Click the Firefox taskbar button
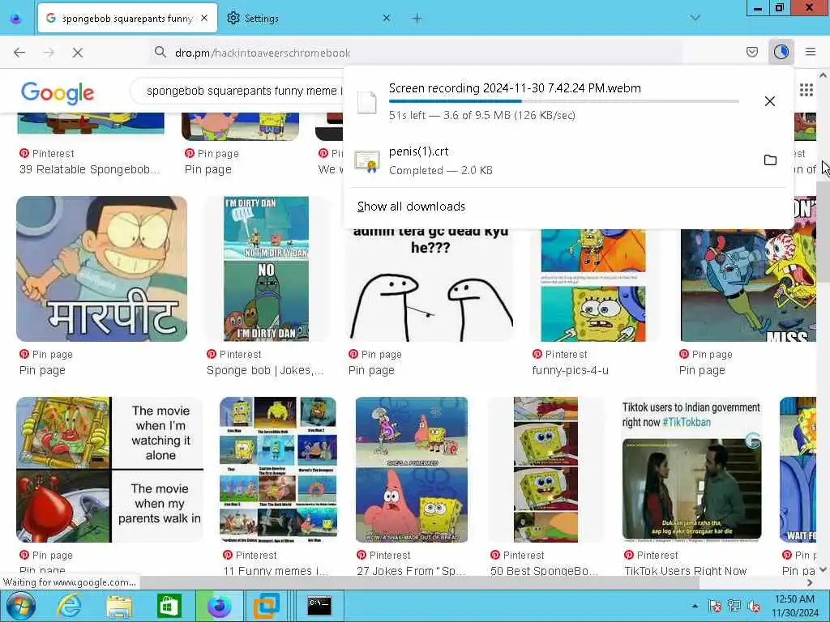Viewport: 830px width, 622px height. click(x=219, y=606)
